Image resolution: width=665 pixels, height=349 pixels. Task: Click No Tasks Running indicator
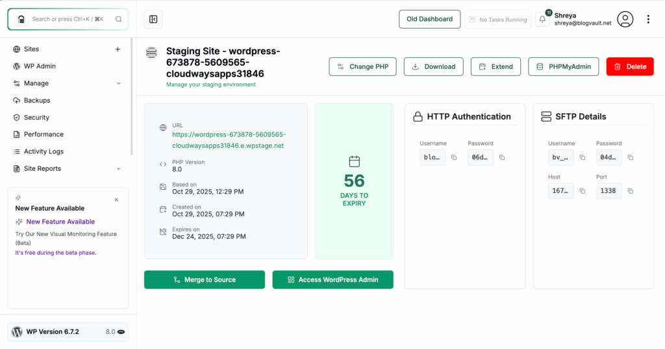[498, 19]
